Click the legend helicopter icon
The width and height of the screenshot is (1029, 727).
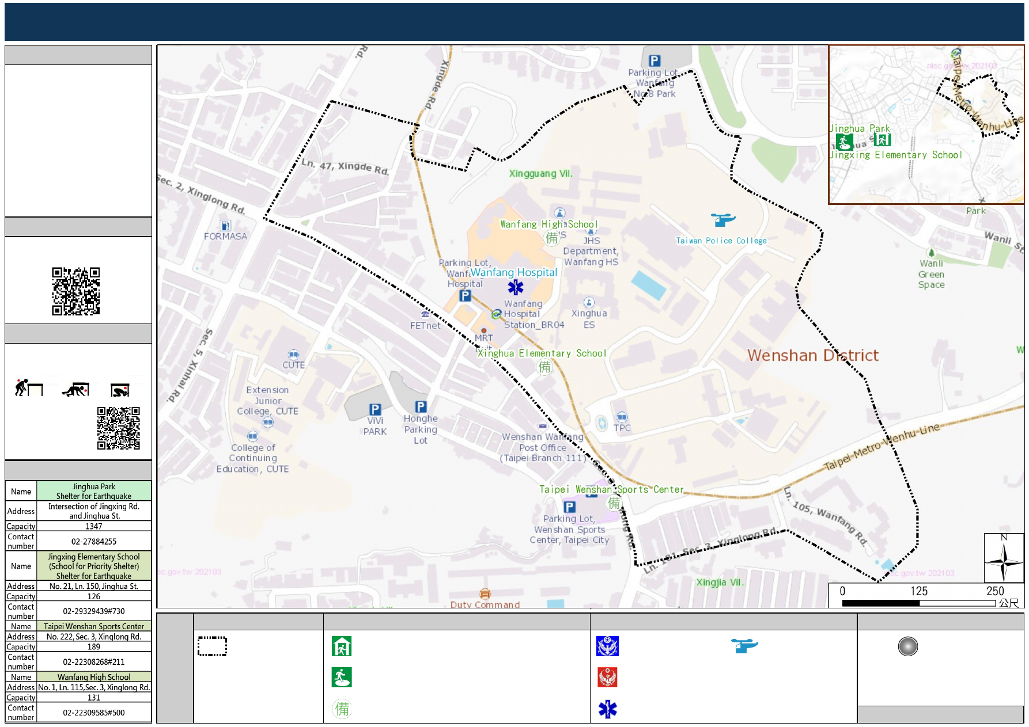point(744,646)
